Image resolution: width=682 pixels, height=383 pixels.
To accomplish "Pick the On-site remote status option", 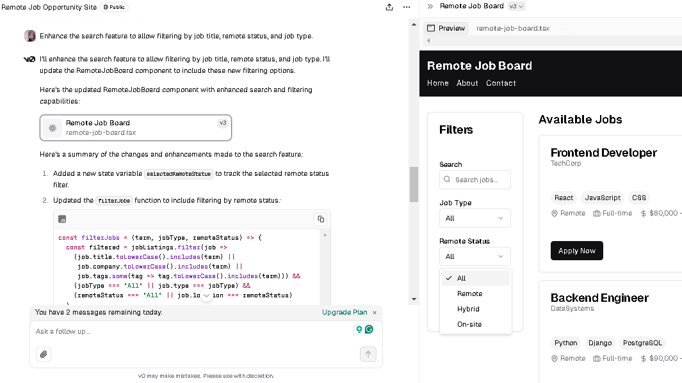I will (469, 324).
